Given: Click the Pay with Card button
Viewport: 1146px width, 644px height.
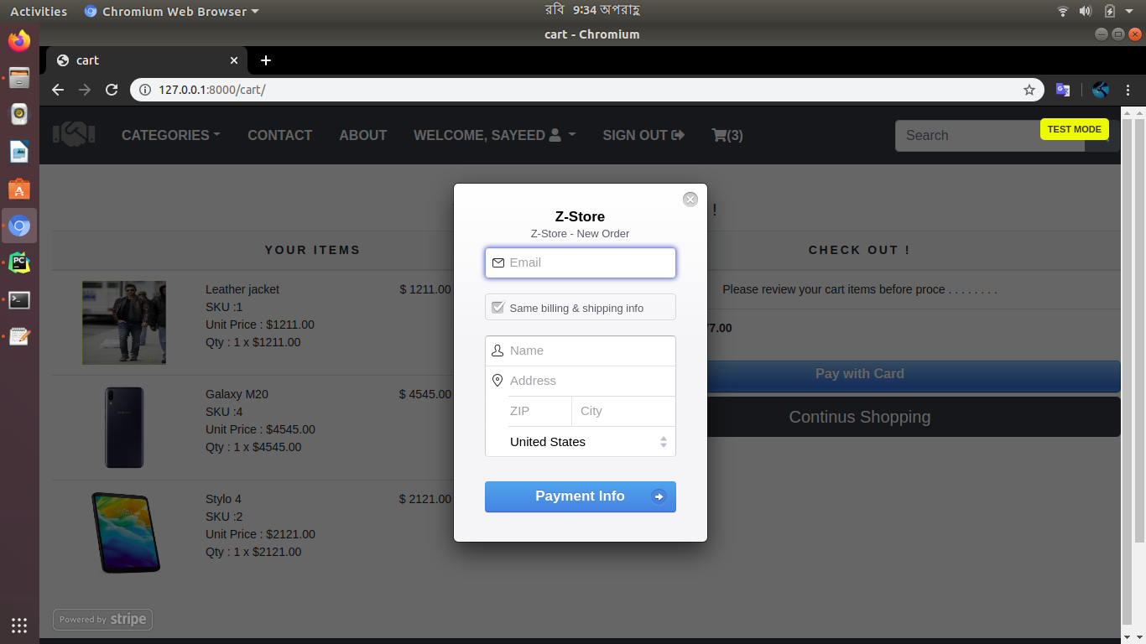Looking at the screenshot, I should [914, 374].
